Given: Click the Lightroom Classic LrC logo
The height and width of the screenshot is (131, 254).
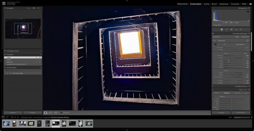Looking at the screenshot, I should coord(4,3).
